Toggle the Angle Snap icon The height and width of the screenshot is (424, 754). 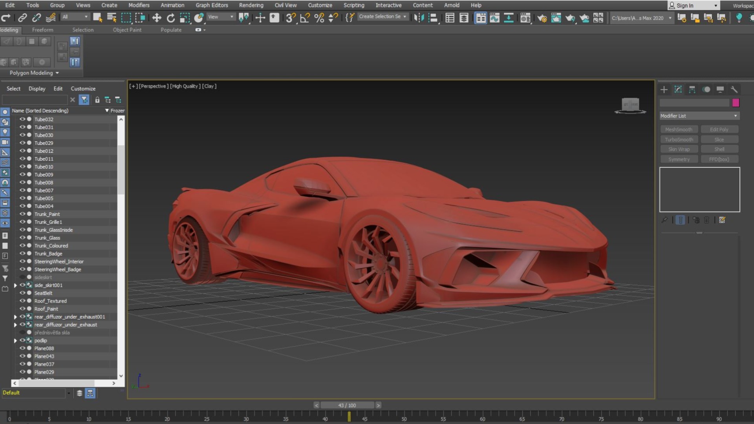pos(304,18)
